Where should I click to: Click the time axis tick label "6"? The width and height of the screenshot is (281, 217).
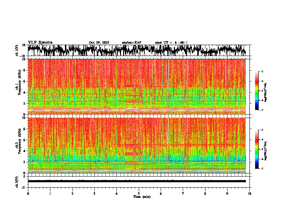161,194
